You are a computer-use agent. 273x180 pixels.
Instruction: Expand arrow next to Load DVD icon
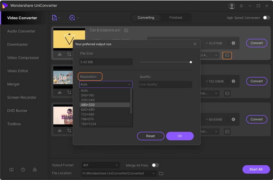click(x=78, y=18)
